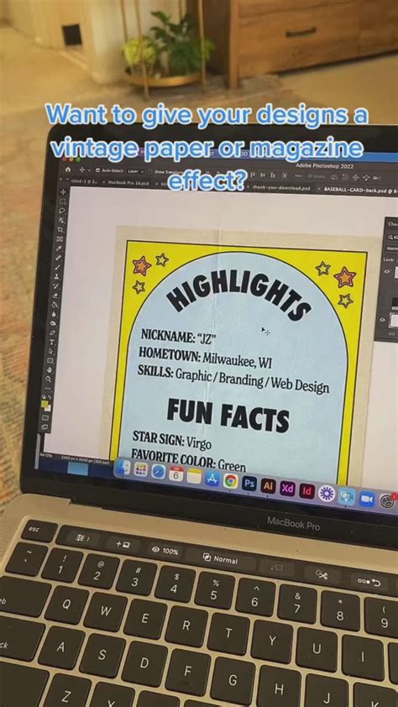The image size is (398, 707).
Task: Change the screen mode at toolbar bottom
Action: tap(45, 427)
